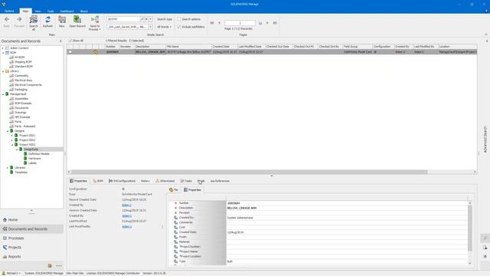Click the Projects icon in navigation pane
Image resolution: width=490 pixels, height=276 pixels.
(5, 247)
